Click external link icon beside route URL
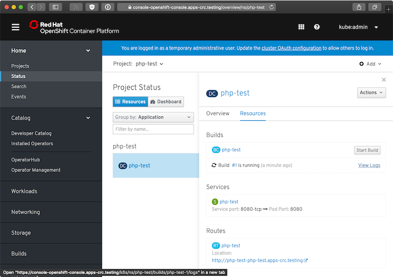Viewport: 393px width, 277px height. point(306,260)
